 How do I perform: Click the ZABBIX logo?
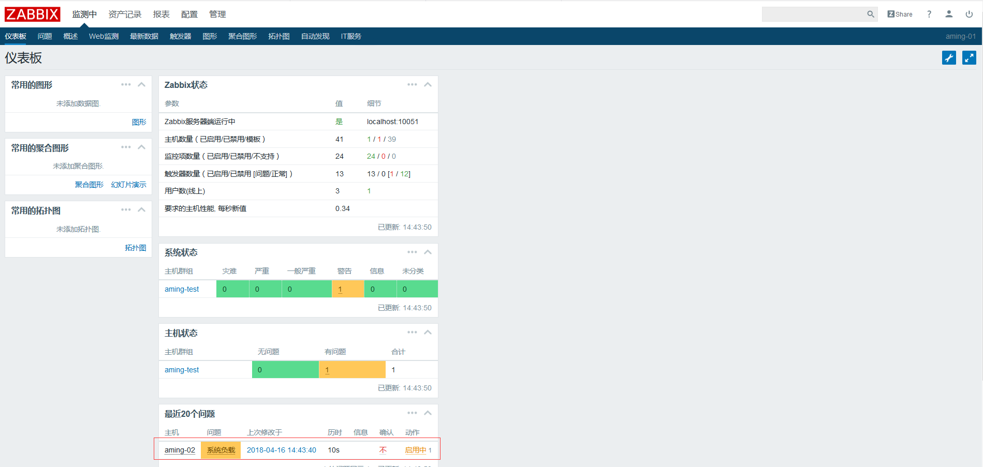[33, 14]
